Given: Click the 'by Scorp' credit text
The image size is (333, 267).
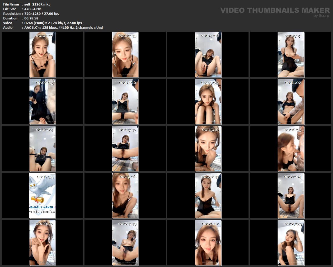Looking at the screenshot, I should tap(321, 16).
